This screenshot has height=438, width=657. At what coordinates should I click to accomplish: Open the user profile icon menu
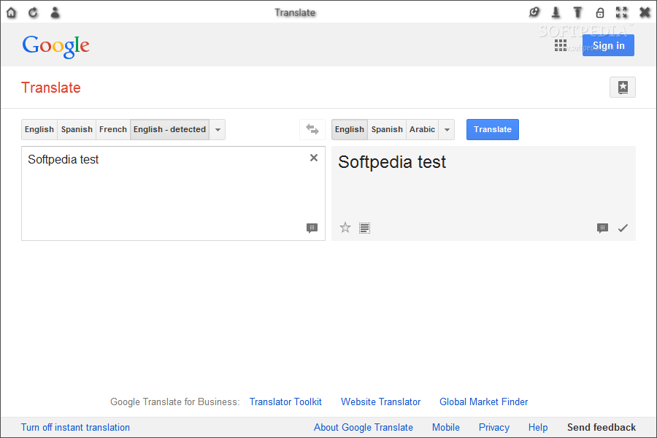[x=55, y=12]
